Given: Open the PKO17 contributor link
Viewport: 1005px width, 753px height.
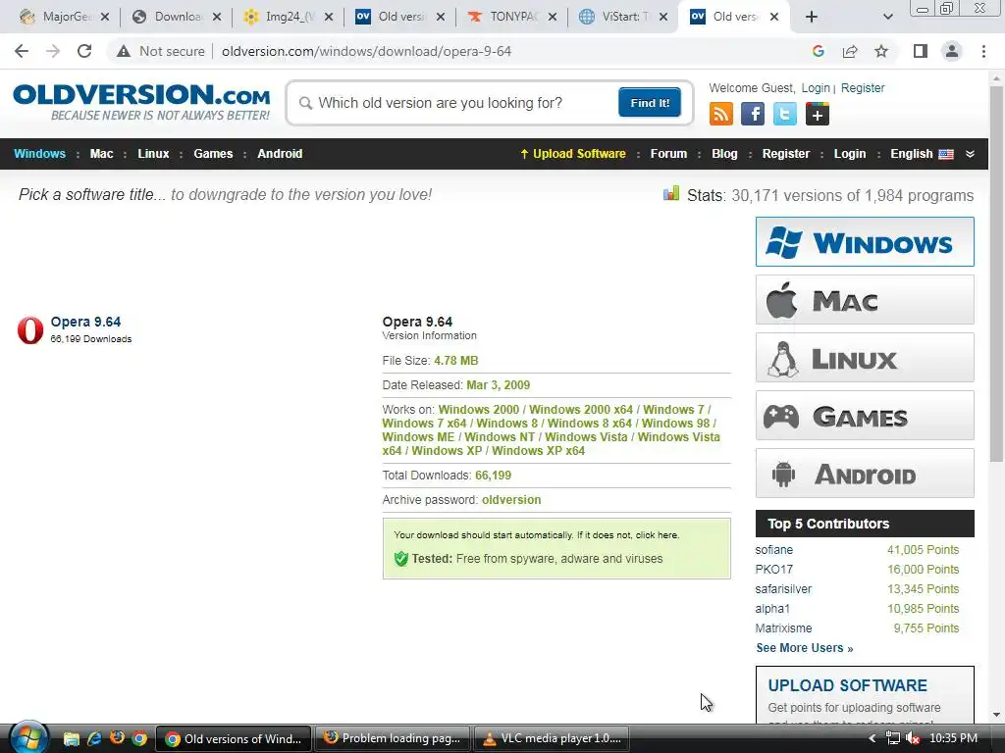Looking at the screenshot, I should (x=773, y=570).
